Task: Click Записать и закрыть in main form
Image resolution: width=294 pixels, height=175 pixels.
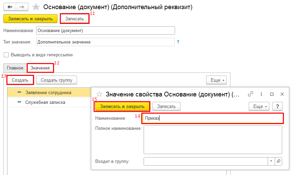Action: click(x=30, y=19)
